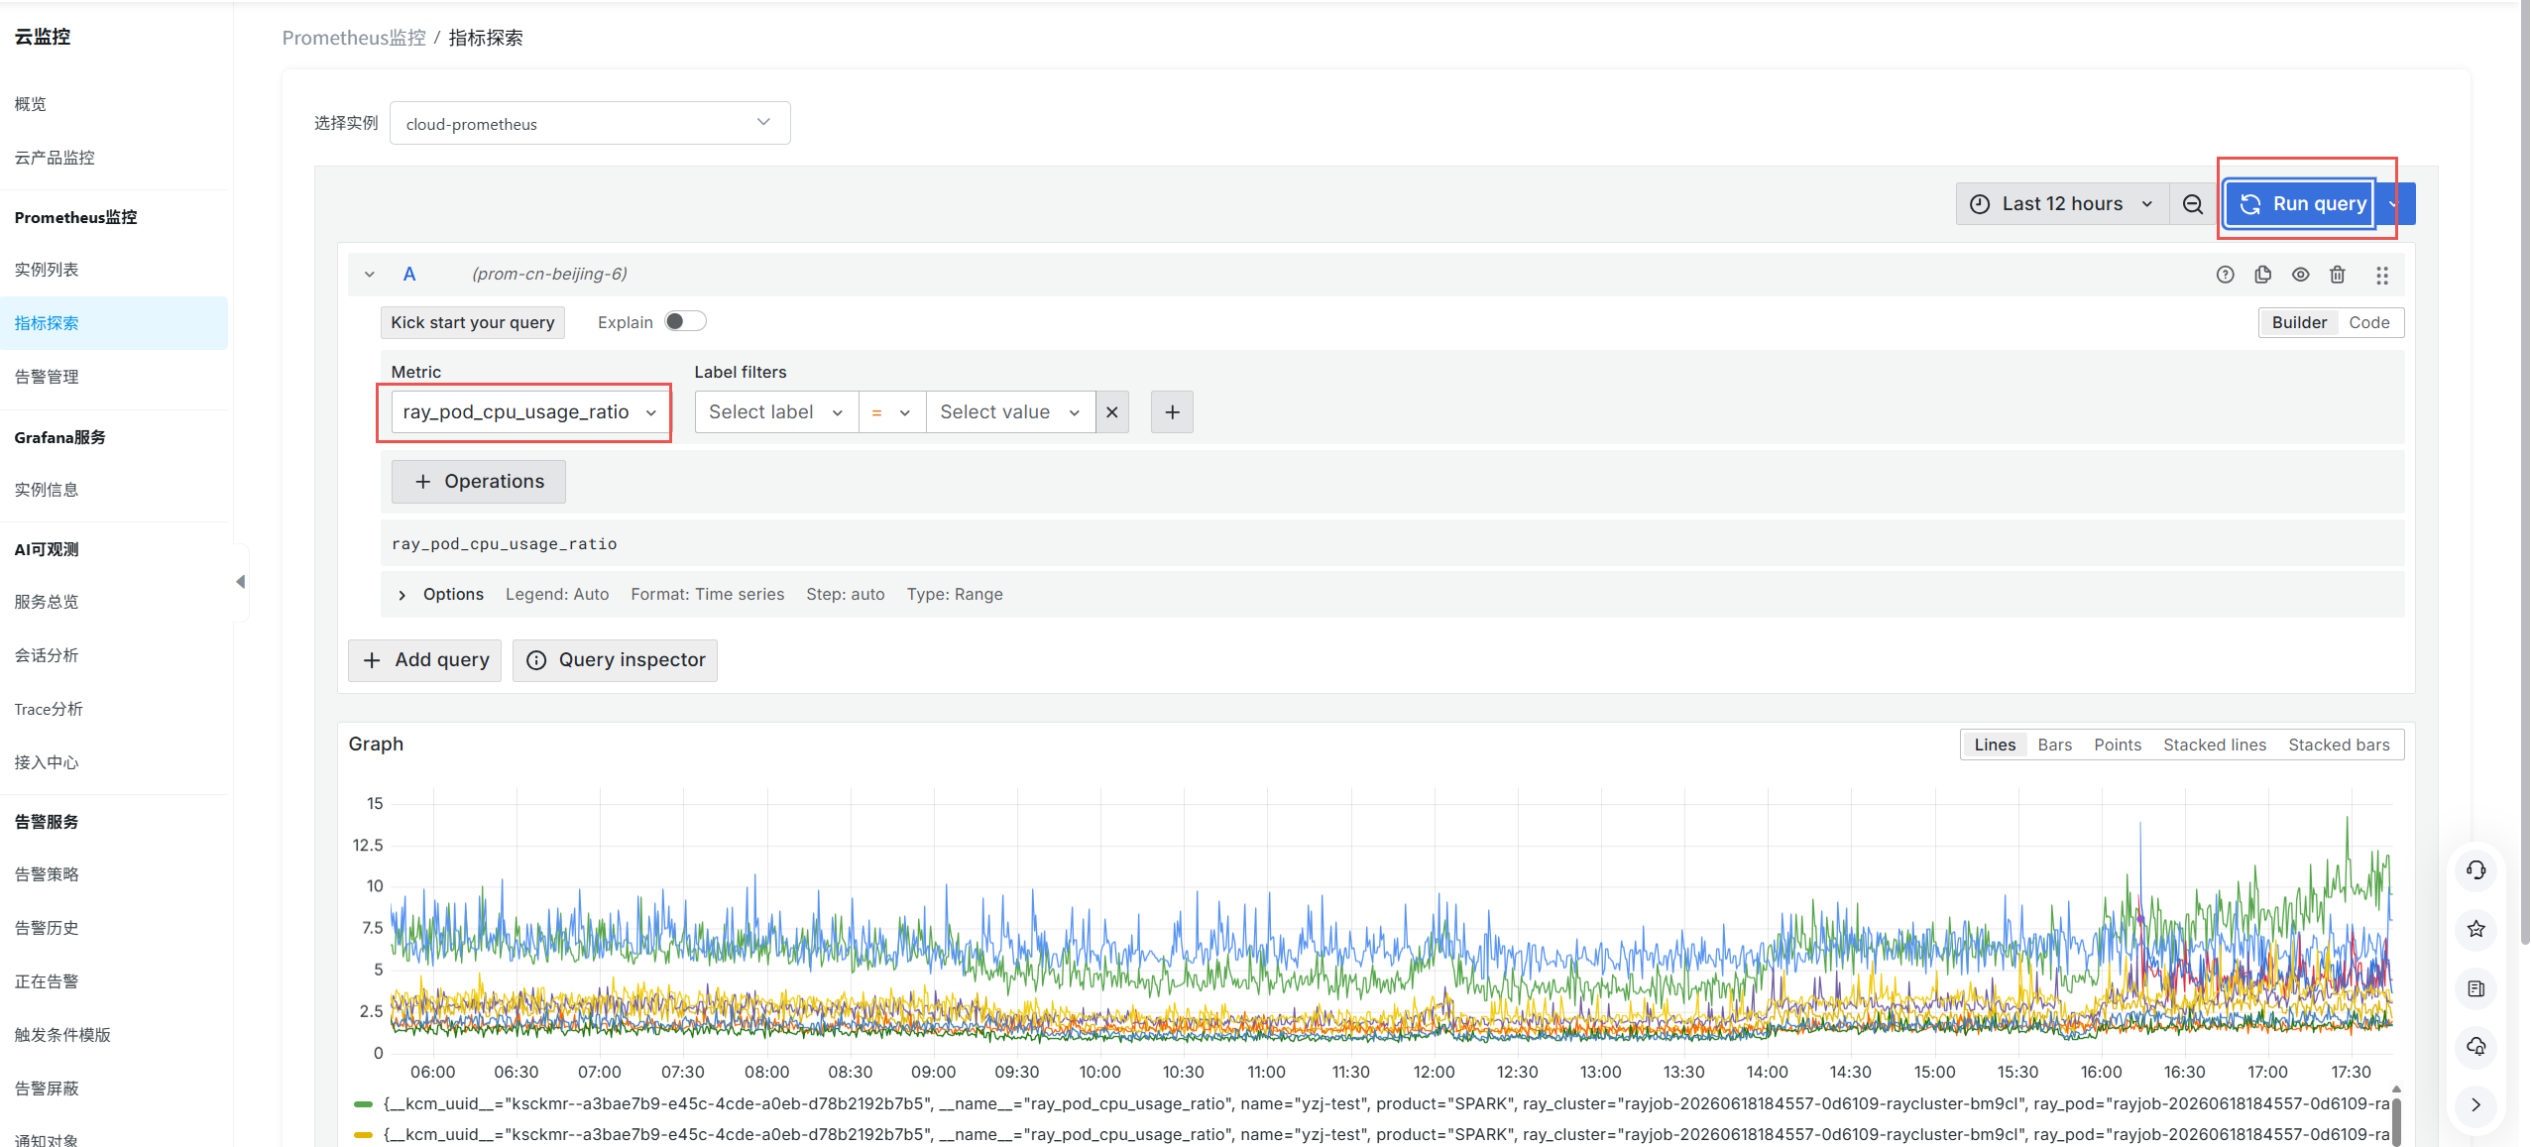The image size is (2531, 1147).
Task: Click the ray_pod_cpu_usage_ratio query expression text
Action: [x=505, y=544]
